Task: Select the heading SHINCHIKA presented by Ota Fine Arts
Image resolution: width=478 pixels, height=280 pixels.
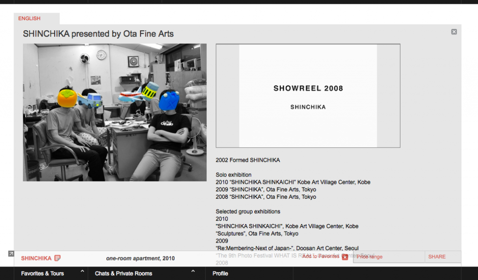Action: point(98,34)
